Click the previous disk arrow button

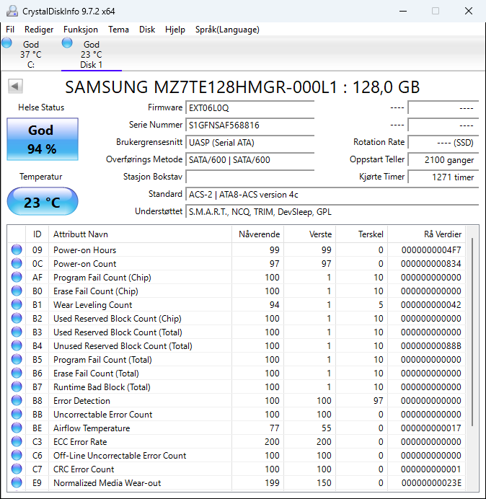click(x=15, y=86)
